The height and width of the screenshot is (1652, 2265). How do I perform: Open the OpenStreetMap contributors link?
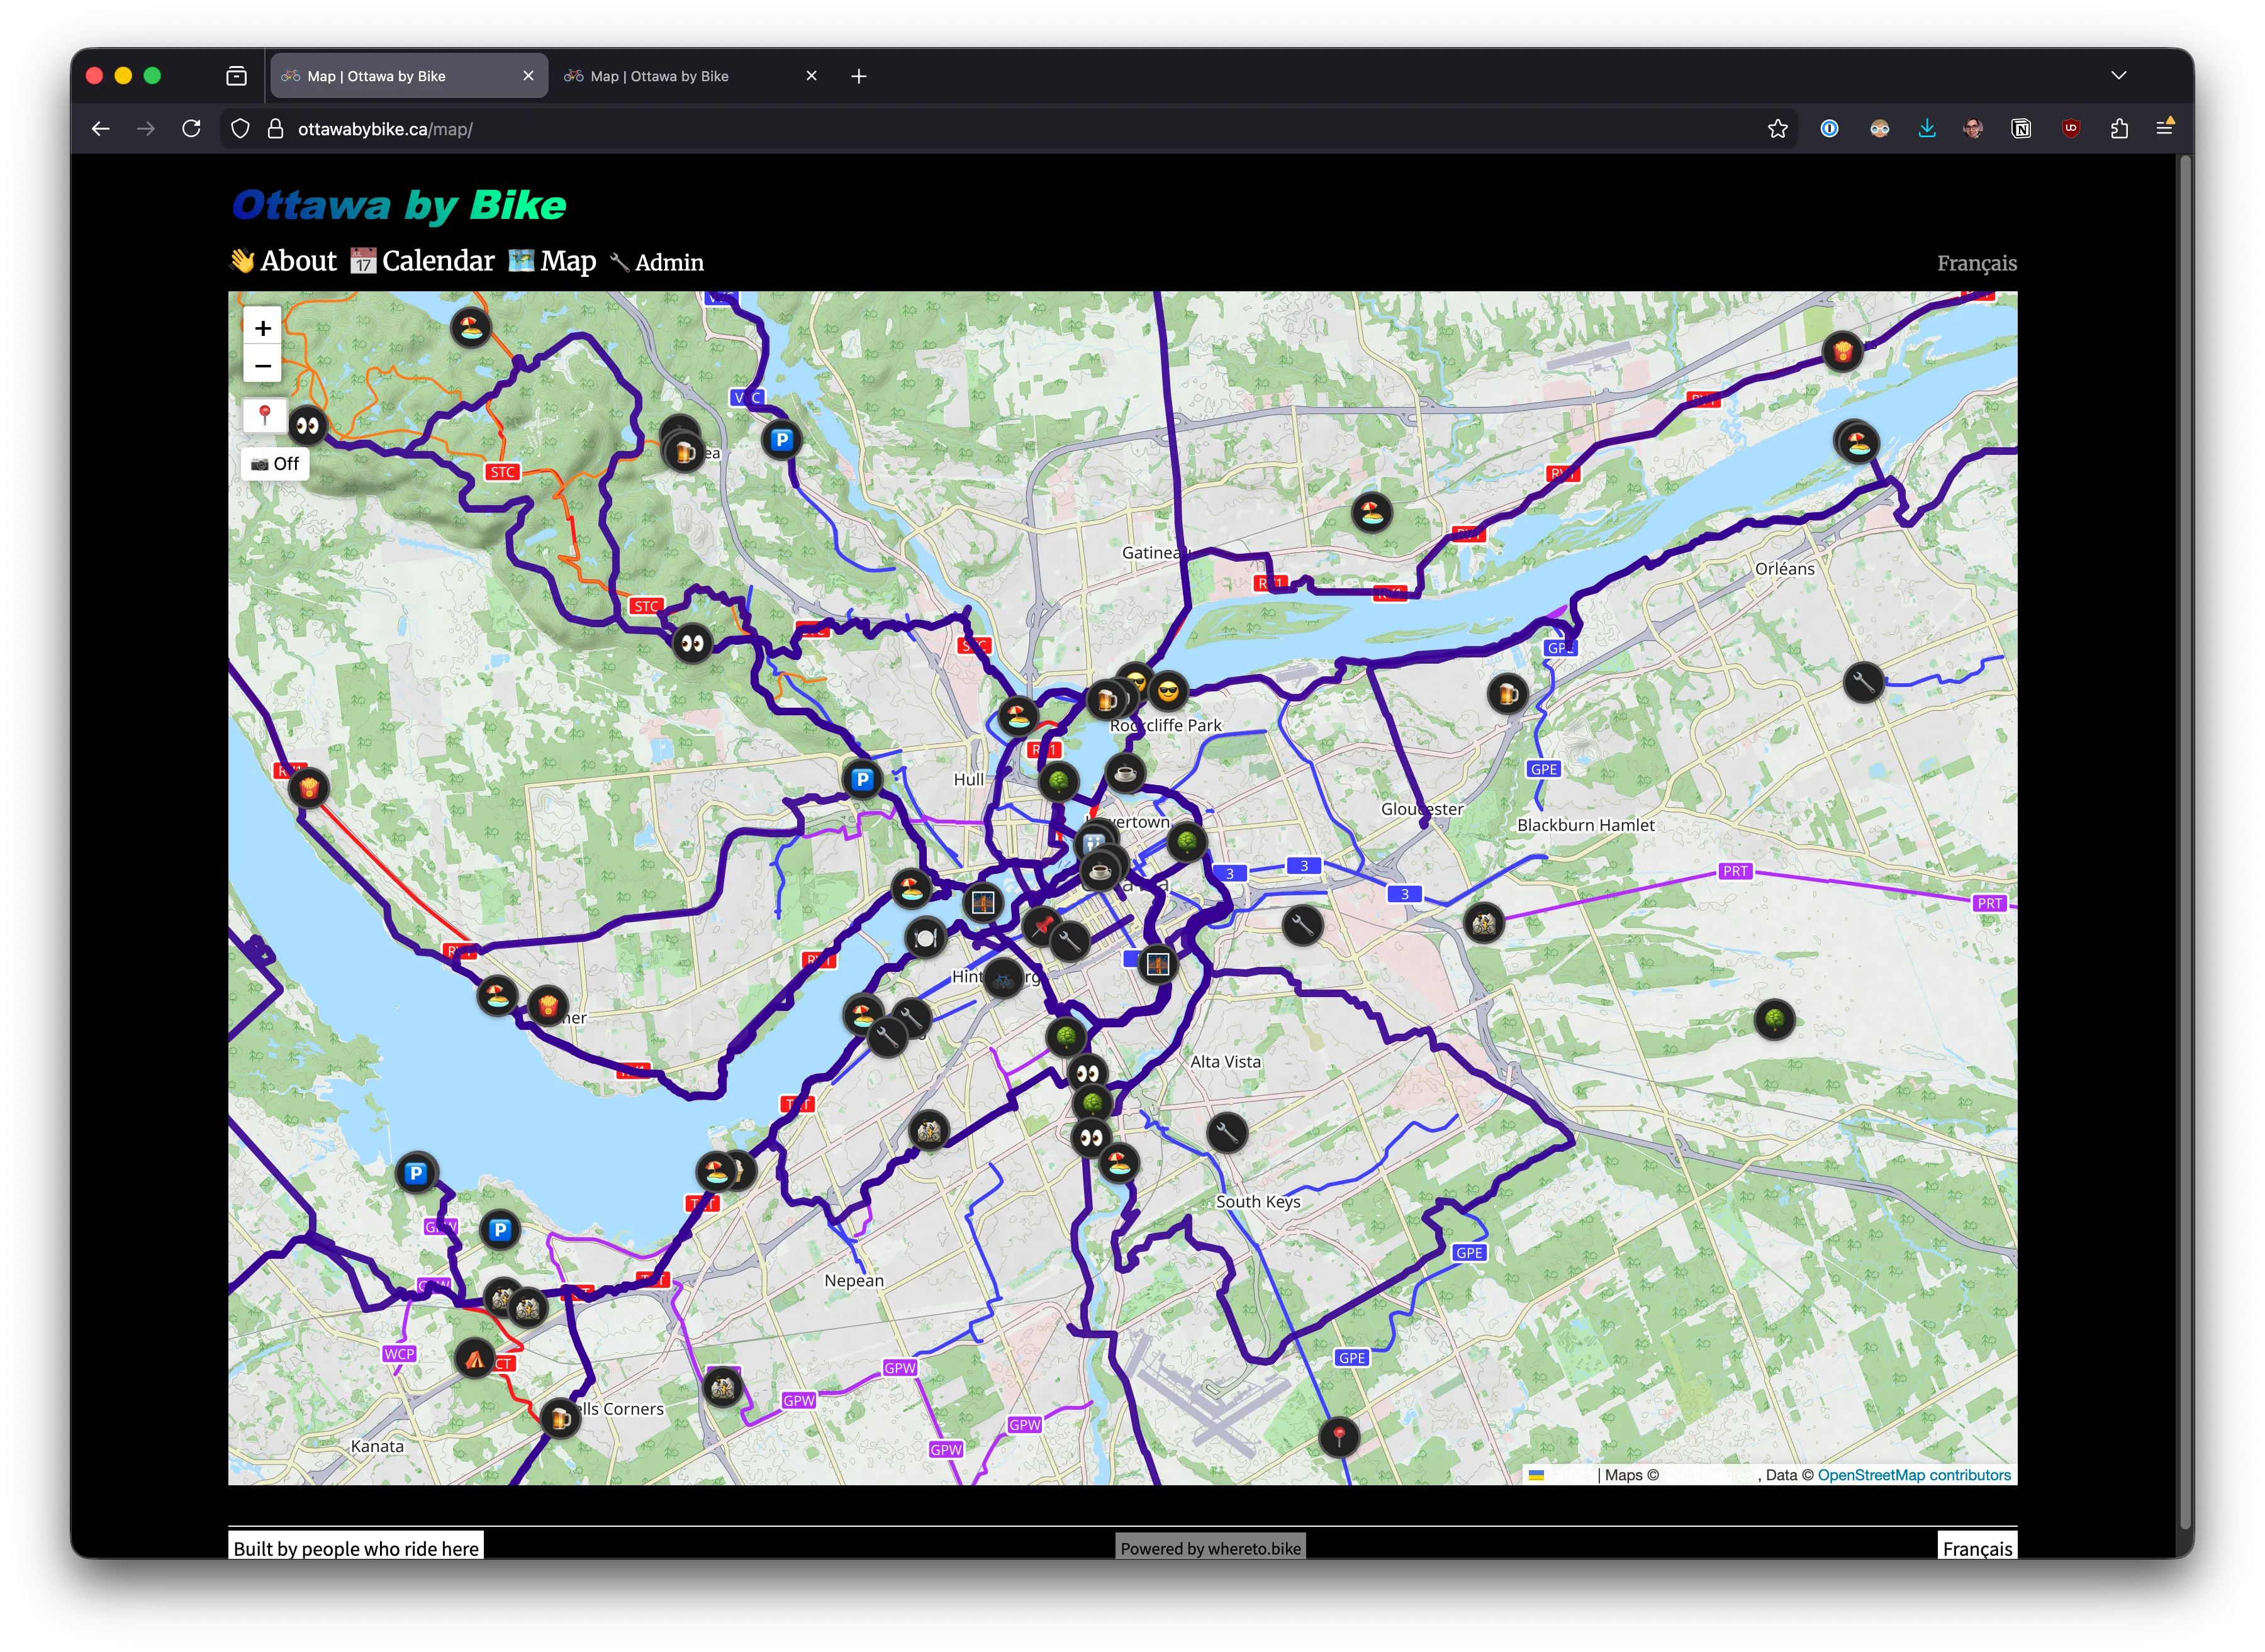[x=1913, y=1475]
